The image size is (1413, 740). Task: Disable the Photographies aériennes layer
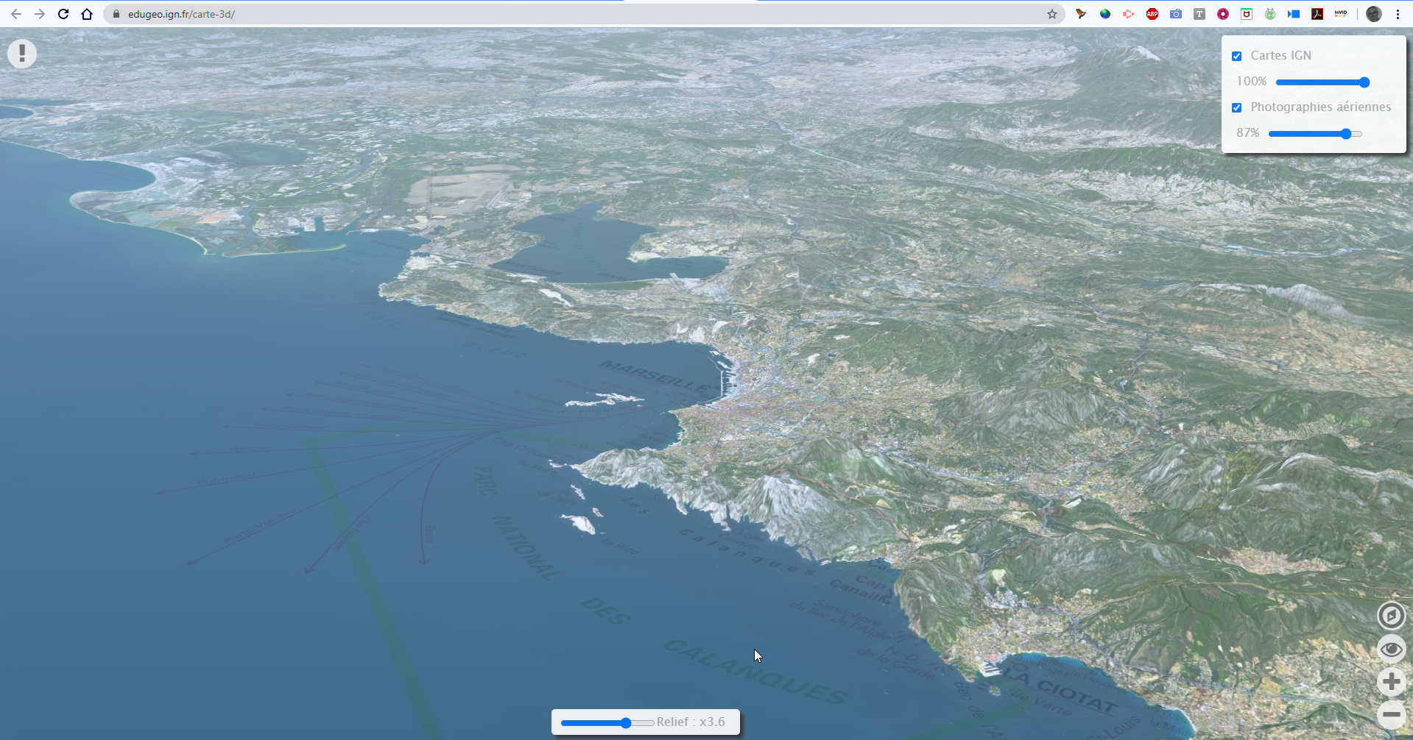[1237, 107]
